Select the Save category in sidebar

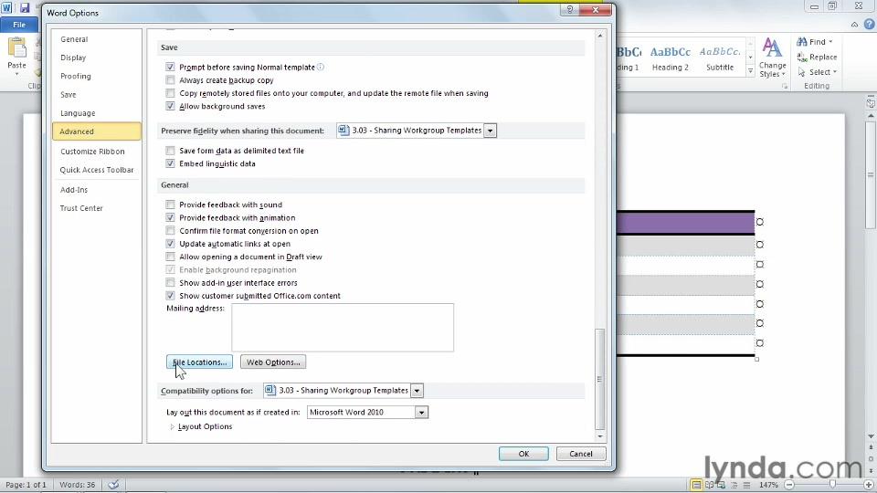[x=96, y=94]
